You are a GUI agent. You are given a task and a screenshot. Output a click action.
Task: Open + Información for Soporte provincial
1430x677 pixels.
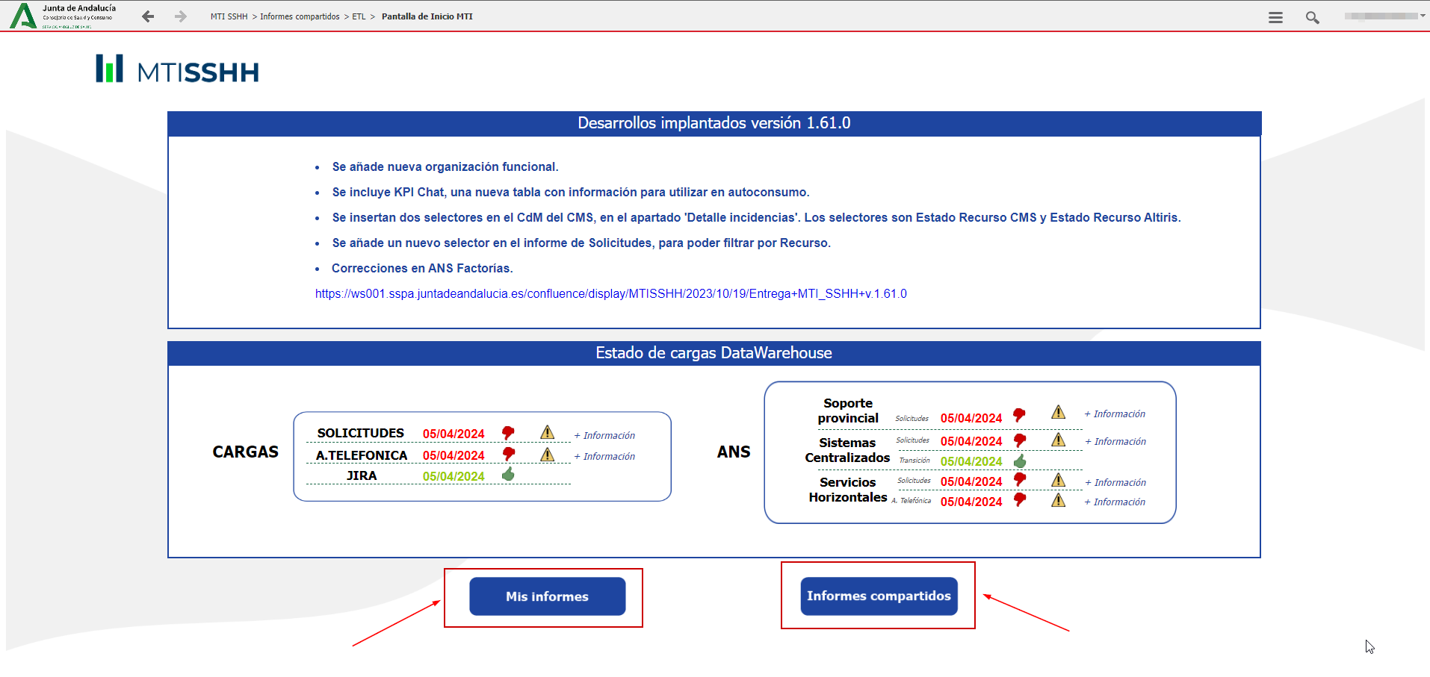[1115, 414]
